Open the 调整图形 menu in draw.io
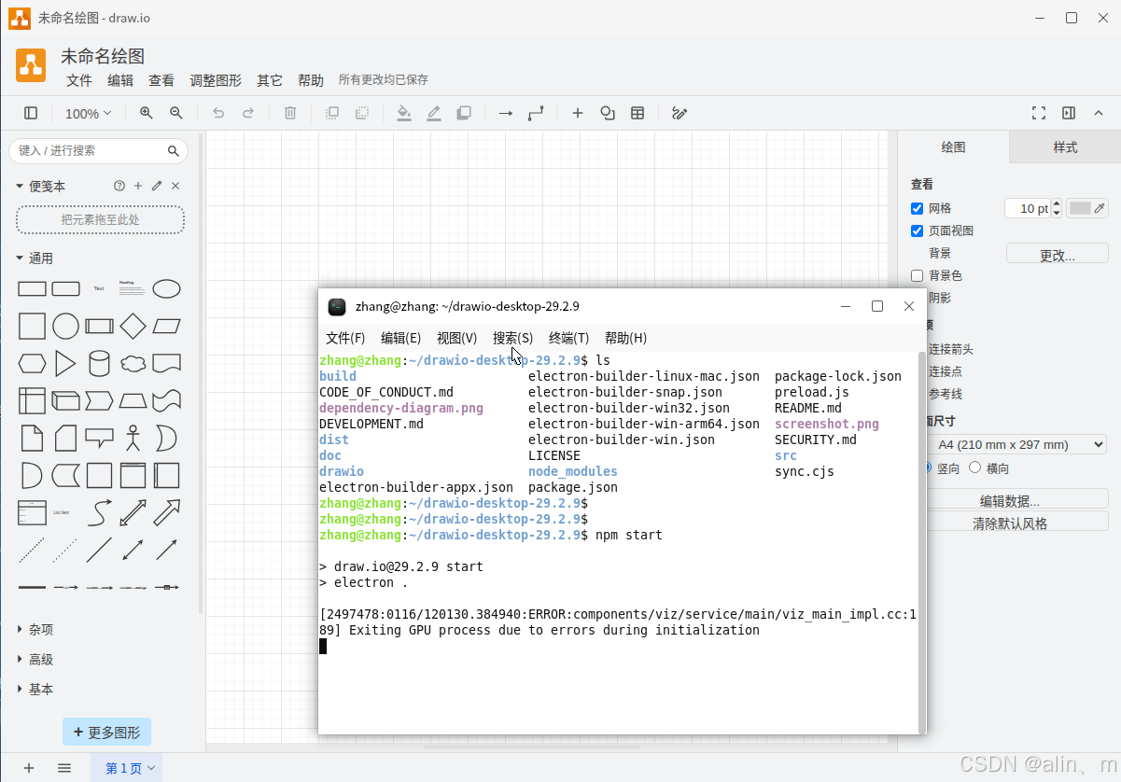The height and width of the screenshot is (782, 1121). click(x=216, y=80)
